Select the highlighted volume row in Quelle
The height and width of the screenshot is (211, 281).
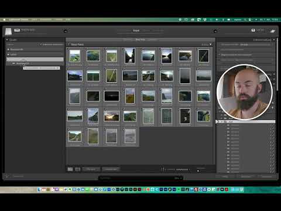click(35, 59)
